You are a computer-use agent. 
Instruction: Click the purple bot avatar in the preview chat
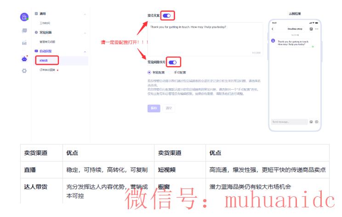click(x=273, y=40)
